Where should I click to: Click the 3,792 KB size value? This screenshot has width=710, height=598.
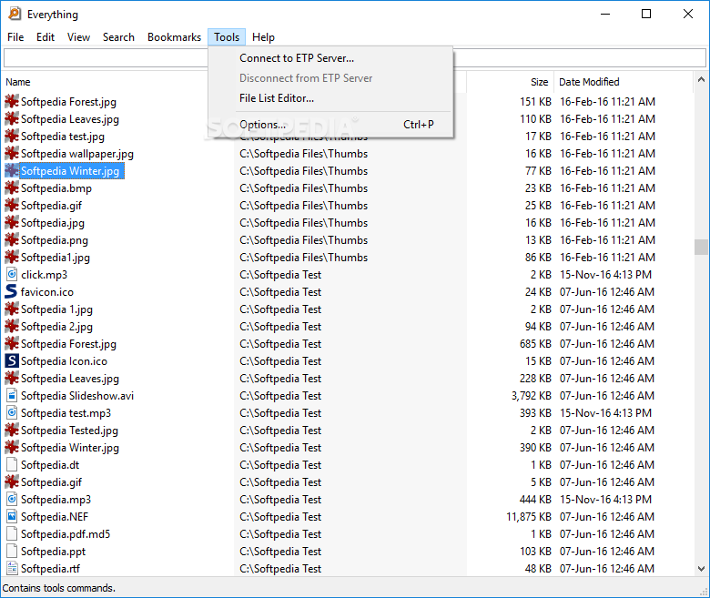point(532,395)
